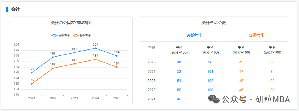Click the 2025 A-line data point labeled 194

117,56
